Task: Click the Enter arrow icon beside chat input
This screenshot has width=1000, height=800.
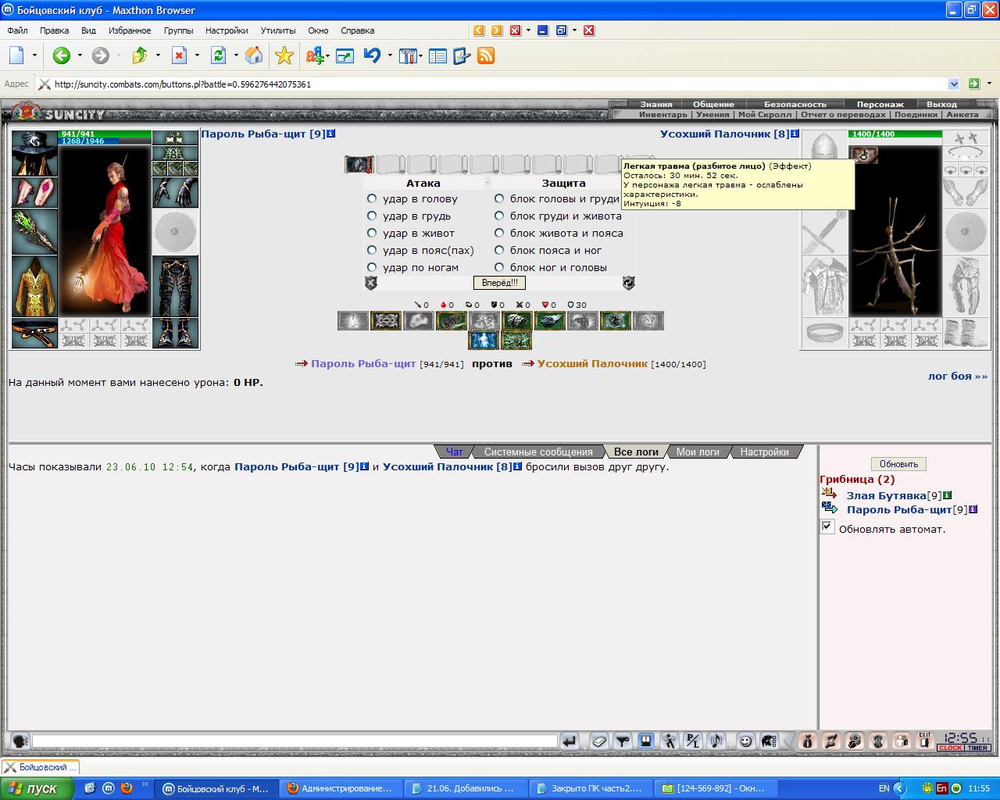Action: [570, 741]
